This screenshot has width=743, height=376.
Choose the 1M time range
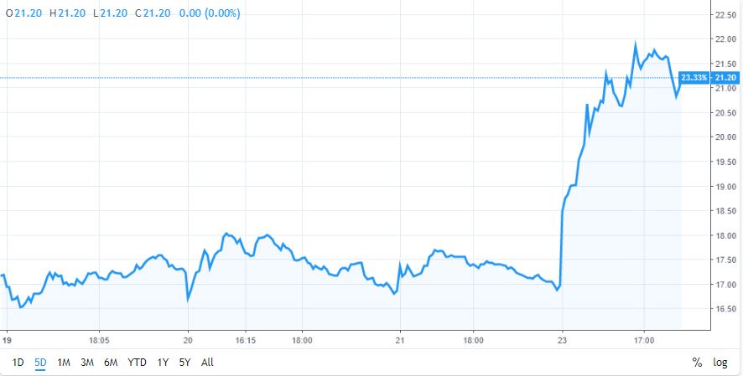64,363
